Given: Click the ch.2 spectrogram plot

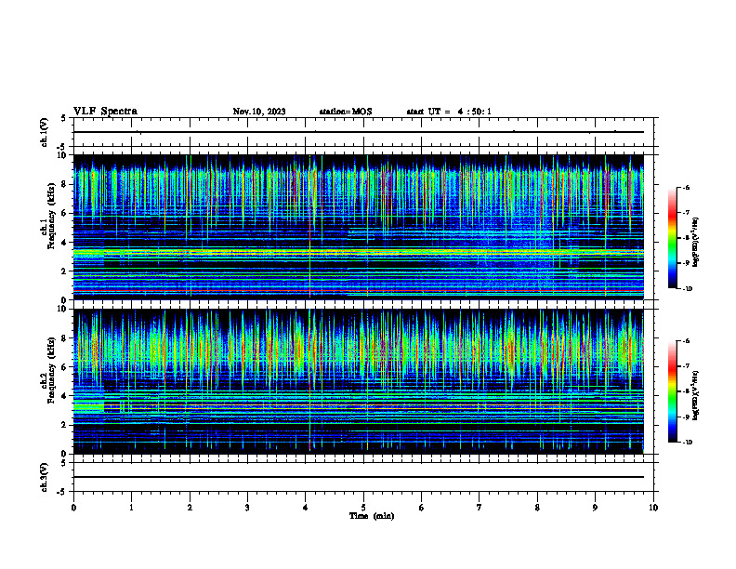Looking at the screenshot, I should coord(359,381).
